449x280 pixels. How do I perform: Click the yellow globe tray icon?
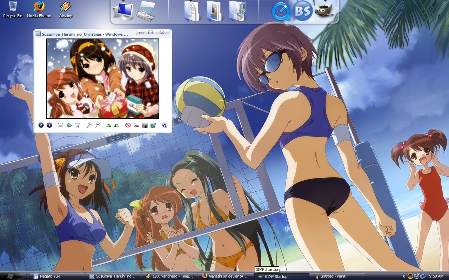(410, 276)
